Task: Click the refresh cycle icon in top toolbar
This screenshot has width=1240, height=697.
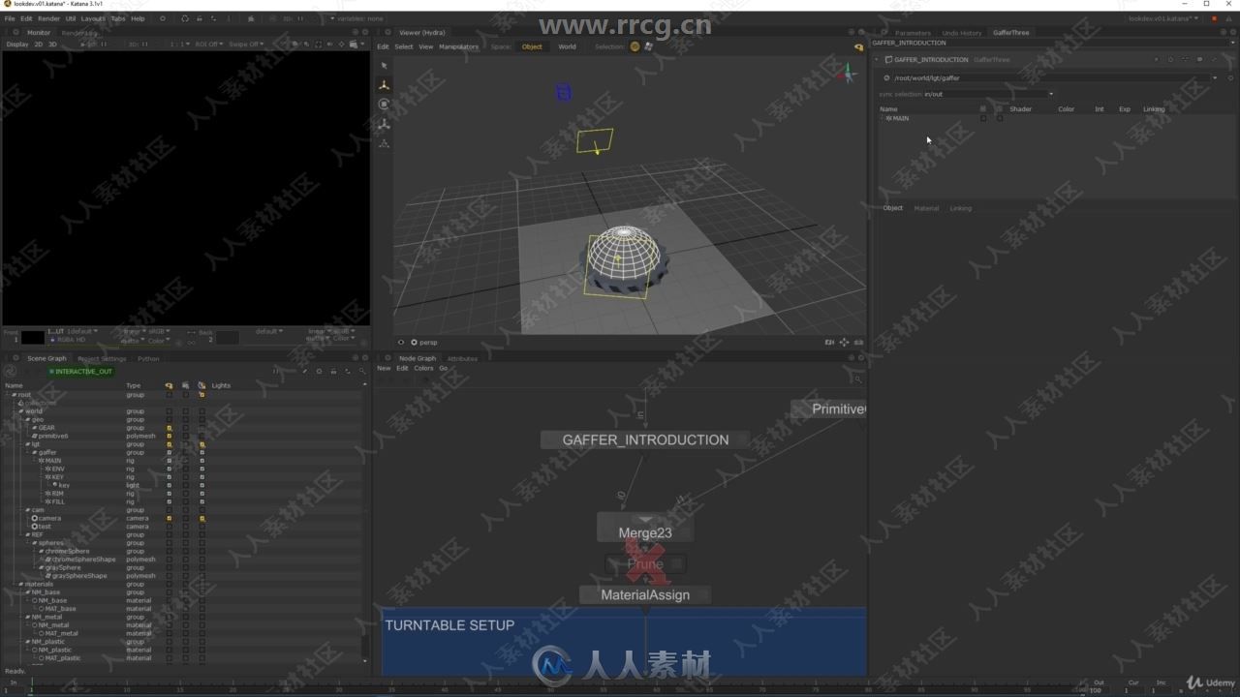Action: point(185,18)
